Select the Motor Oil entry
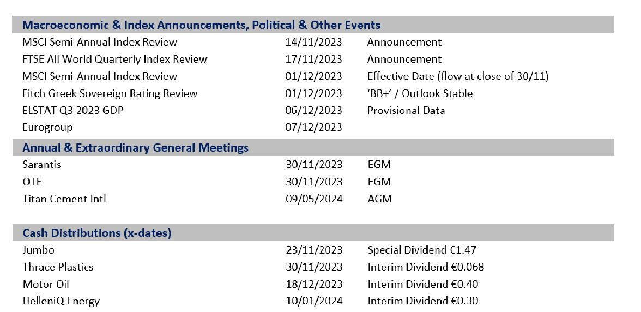 click(x=46, y=284)
